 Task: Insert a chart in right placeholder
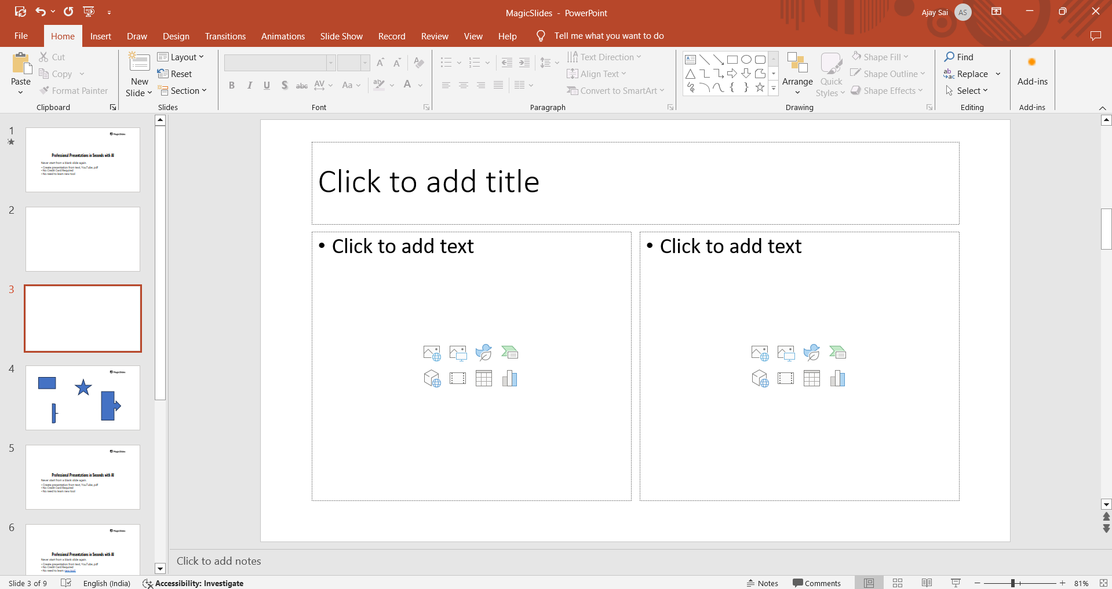(x=837, y=379)
